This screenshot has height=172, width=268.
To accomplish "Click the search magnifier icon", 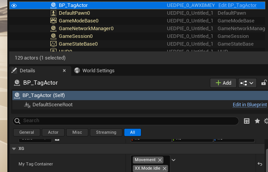I will pos(17,121).
